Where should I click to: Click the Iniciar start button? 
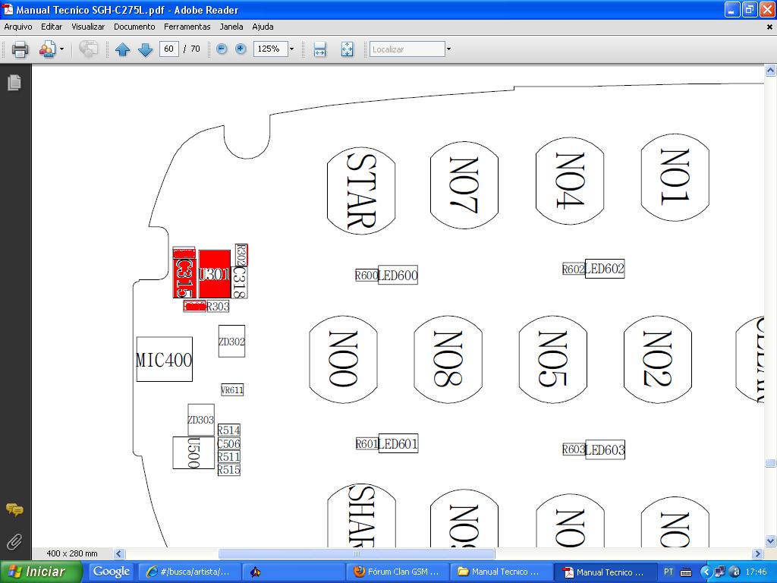[x=39, y=572]
